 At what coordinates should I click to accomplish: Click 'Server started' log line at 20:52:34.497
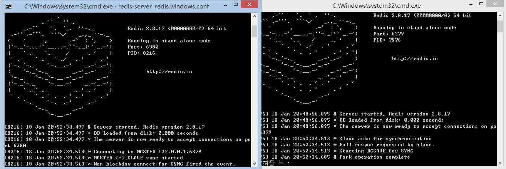click(105, 127)
